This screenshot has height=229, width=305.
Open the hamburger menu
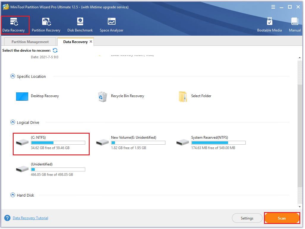pos(273,7)
